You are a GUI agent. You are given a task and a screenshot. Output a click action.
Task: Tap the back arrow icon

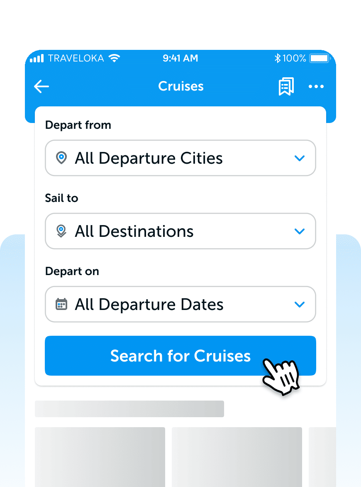tap(41, 86)
